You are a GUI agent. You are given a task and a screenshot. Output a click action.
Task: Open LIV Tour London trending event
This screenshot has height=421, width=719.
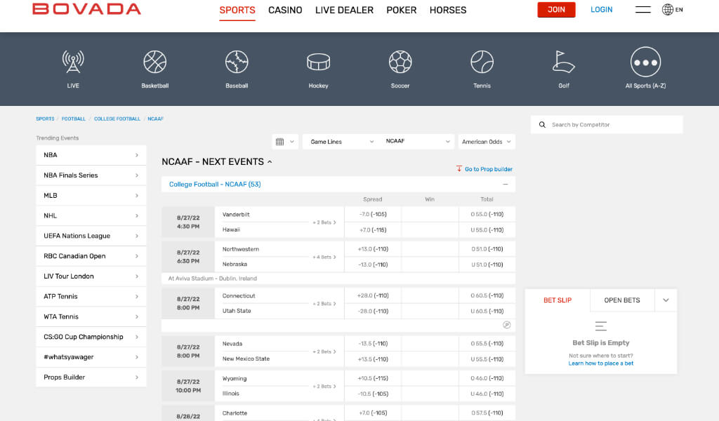click(91, 276)
